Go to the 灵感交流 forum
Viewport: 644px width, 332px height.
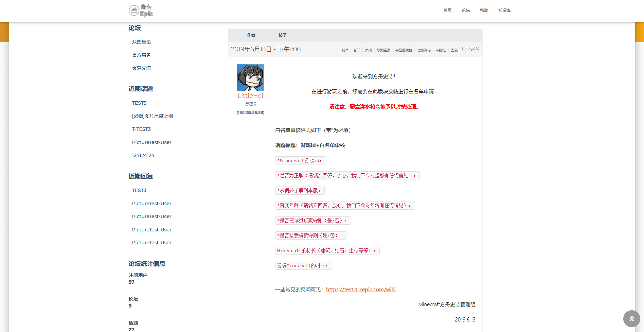click(x=141, y=68)
